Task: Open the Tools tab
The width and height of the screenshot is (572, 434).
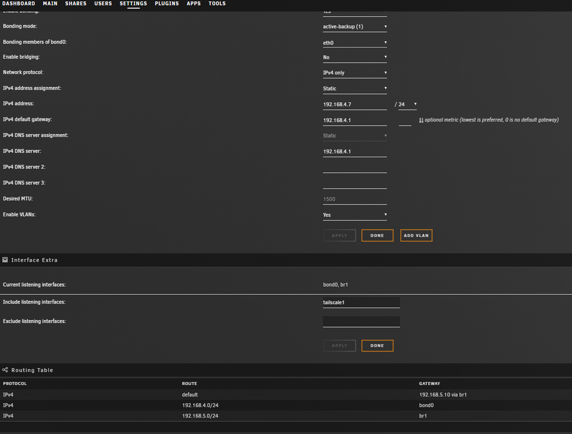Action: (217, 3)
